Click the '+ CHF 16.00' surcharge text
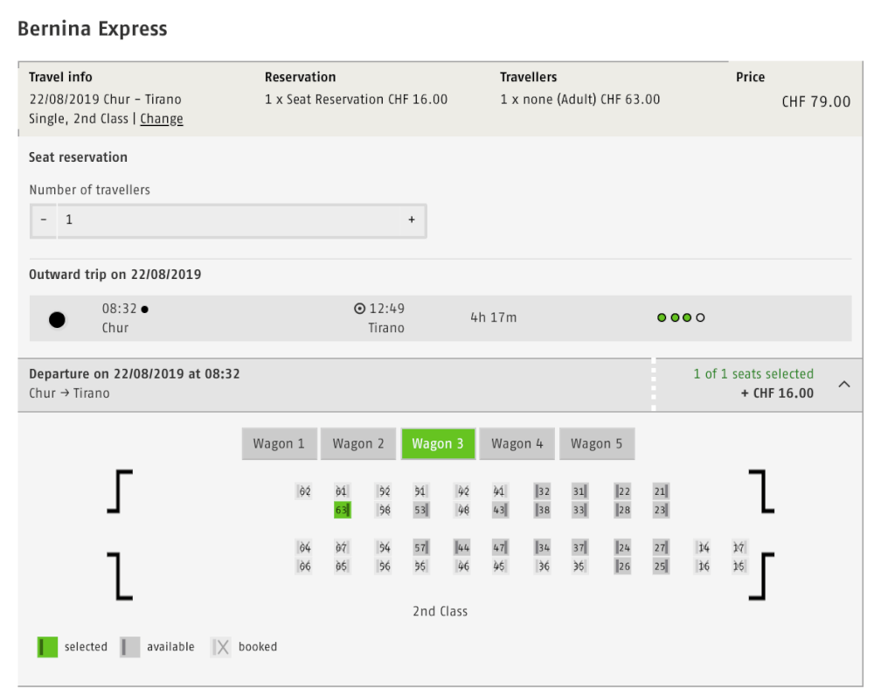The height and width of the screenshot is (696, 874). pyautogui.click(x=777, y=393)
